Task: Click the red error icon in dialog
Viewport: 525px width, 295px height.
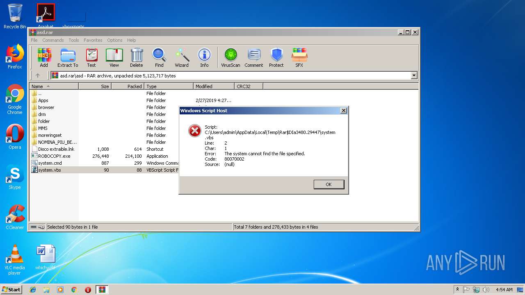Action: (194, 131)
